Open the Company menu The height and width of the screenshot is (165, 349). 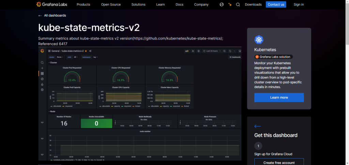pyautogui.click(x=201, y=4)
